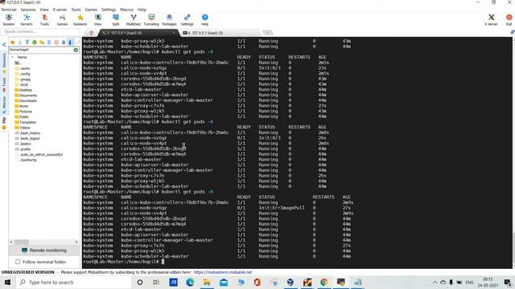Open the Downloads folder in file list

point(26,100)
